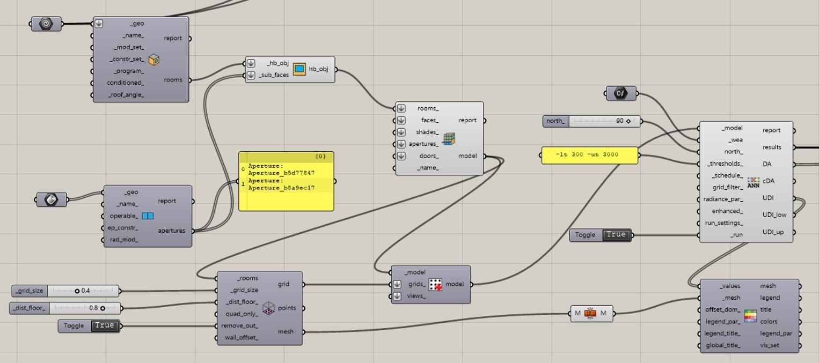Switch the Toggle connected to _run
This screenshot has width=819, height=363.
point(616,235)
